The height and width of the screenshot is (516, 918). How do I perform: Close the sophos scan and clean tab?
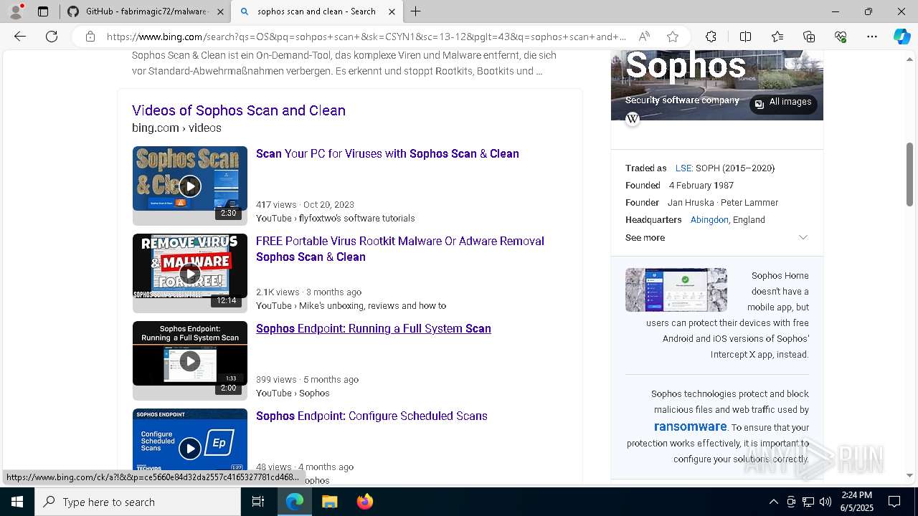392,11
